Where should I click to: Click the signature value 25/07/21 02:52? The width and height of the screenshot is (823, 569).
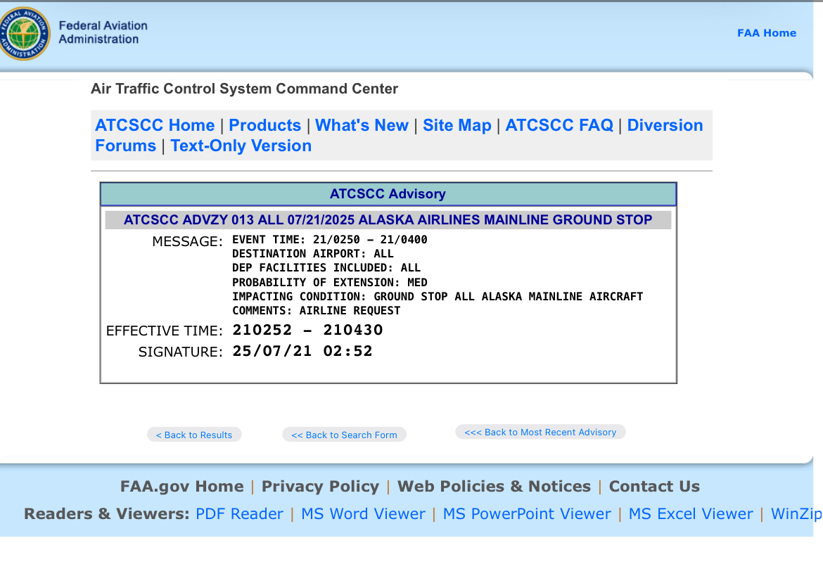pyautogui.click(x=302, y=351)
